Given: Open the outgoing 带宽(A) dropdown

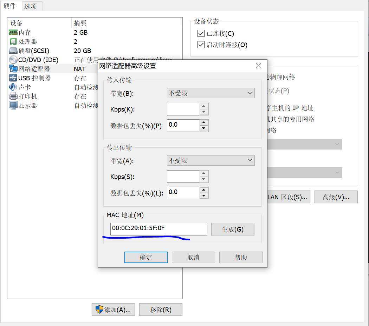Looking at the screenshot, I should (x=211, y=160).
